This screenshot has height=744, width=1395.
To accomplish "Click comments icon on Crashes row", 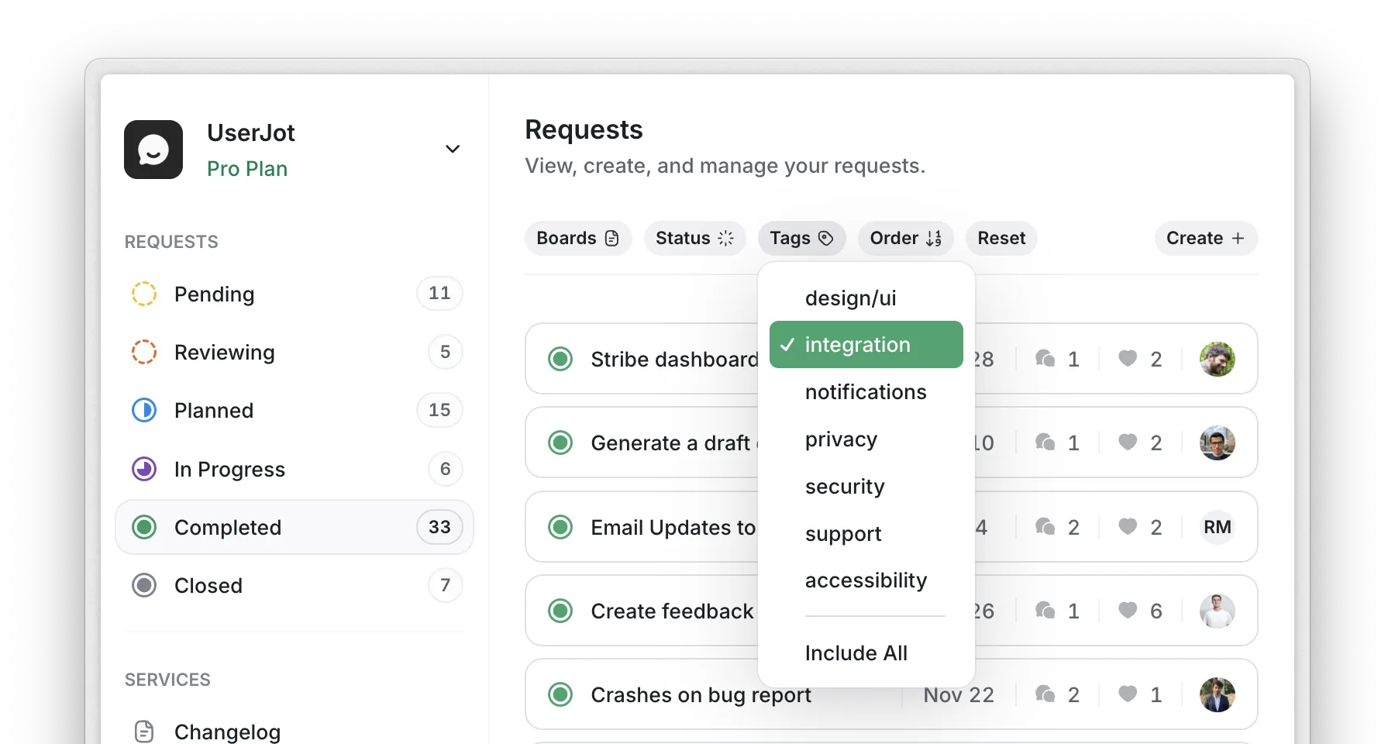I will point(1045,694).
